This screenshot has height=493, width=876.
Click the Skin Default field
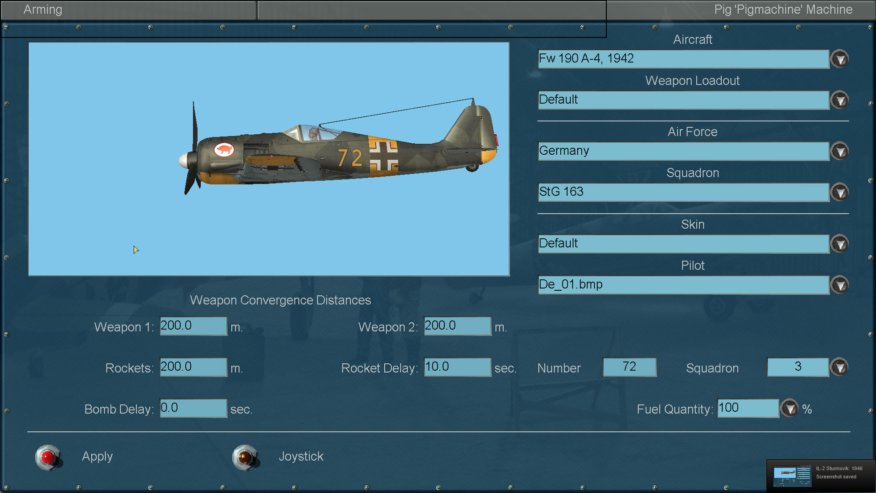[x=683, y=244]
